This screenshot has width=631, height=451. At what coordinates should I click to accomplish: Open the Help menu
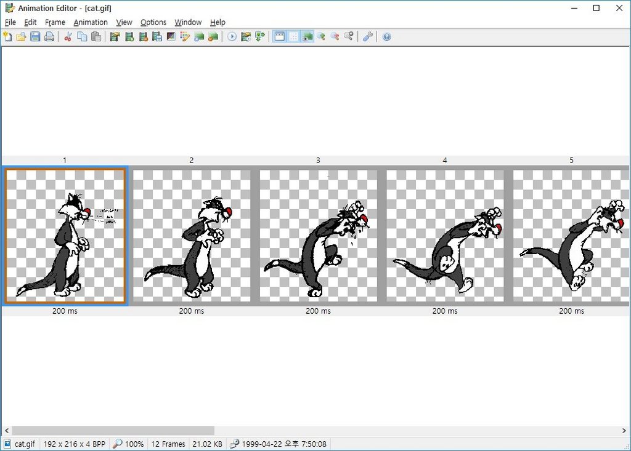[218, 22]
